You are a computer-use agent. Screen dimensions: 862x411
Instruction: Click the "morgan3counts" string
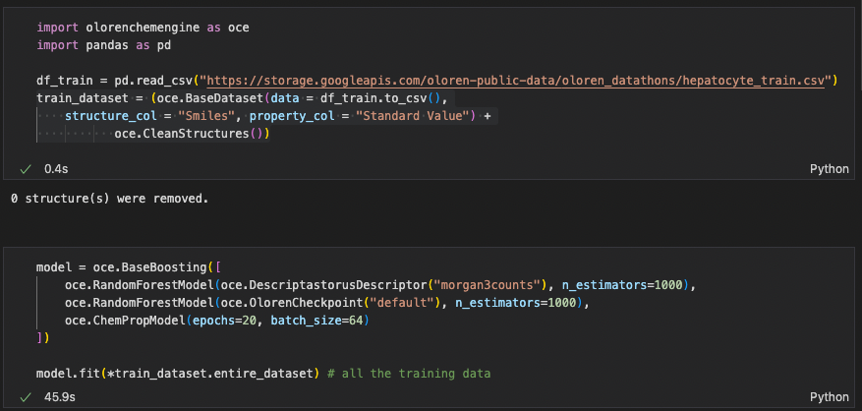click(x=488, y=285)
